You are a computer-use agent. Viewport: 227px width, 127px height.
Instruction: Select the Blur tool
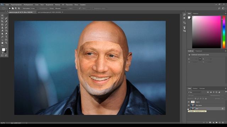2,34
